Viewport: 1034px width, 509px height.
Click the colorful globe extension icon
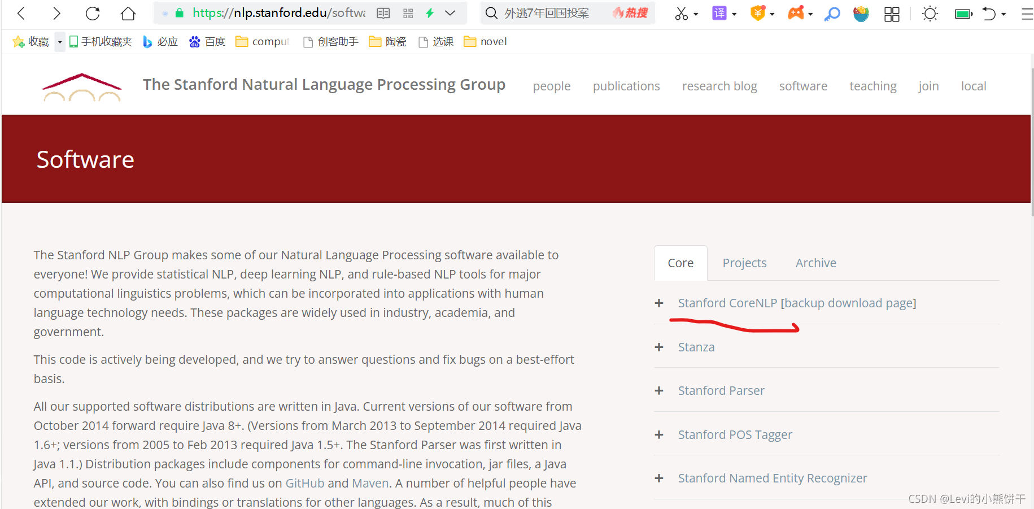(x=861, y=14)
